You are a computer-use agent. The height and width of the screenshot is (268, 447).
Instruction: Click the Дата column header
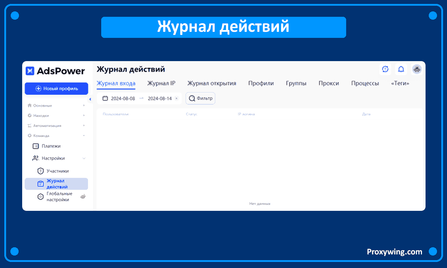pos(366,114)
